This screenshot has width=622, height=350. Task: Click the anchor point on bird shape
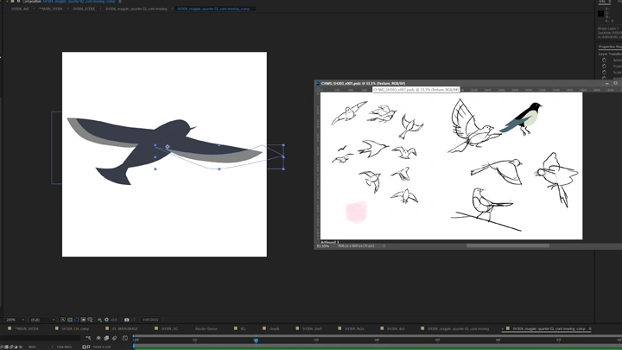coord(168,147)
